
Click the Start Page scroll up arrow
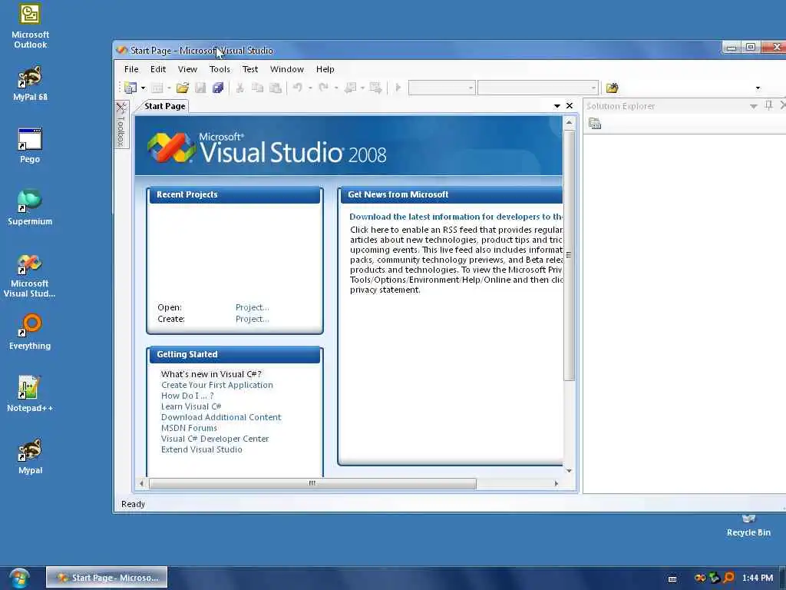[569, 122]
